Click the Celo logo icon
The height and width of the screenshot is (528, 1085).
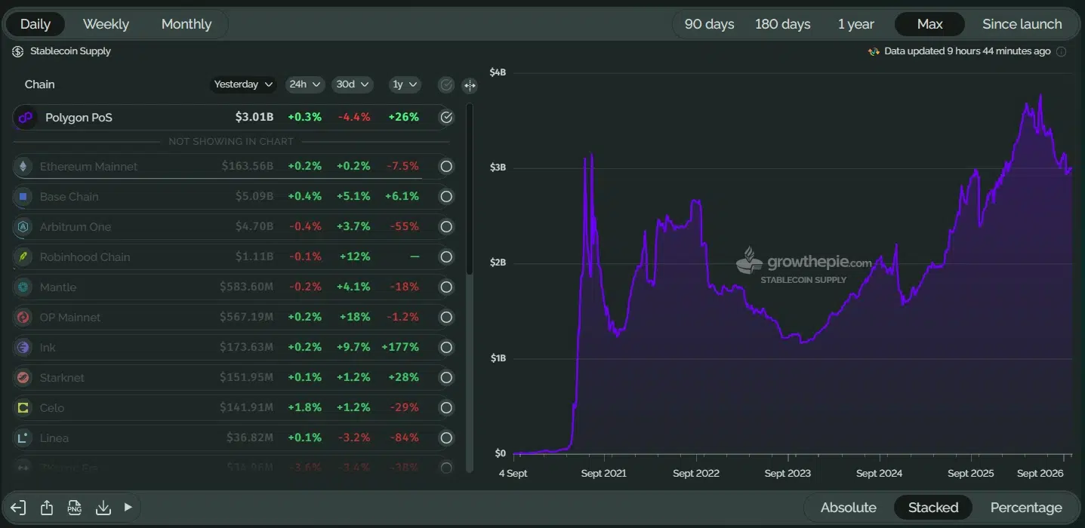[x=23, y=408]
